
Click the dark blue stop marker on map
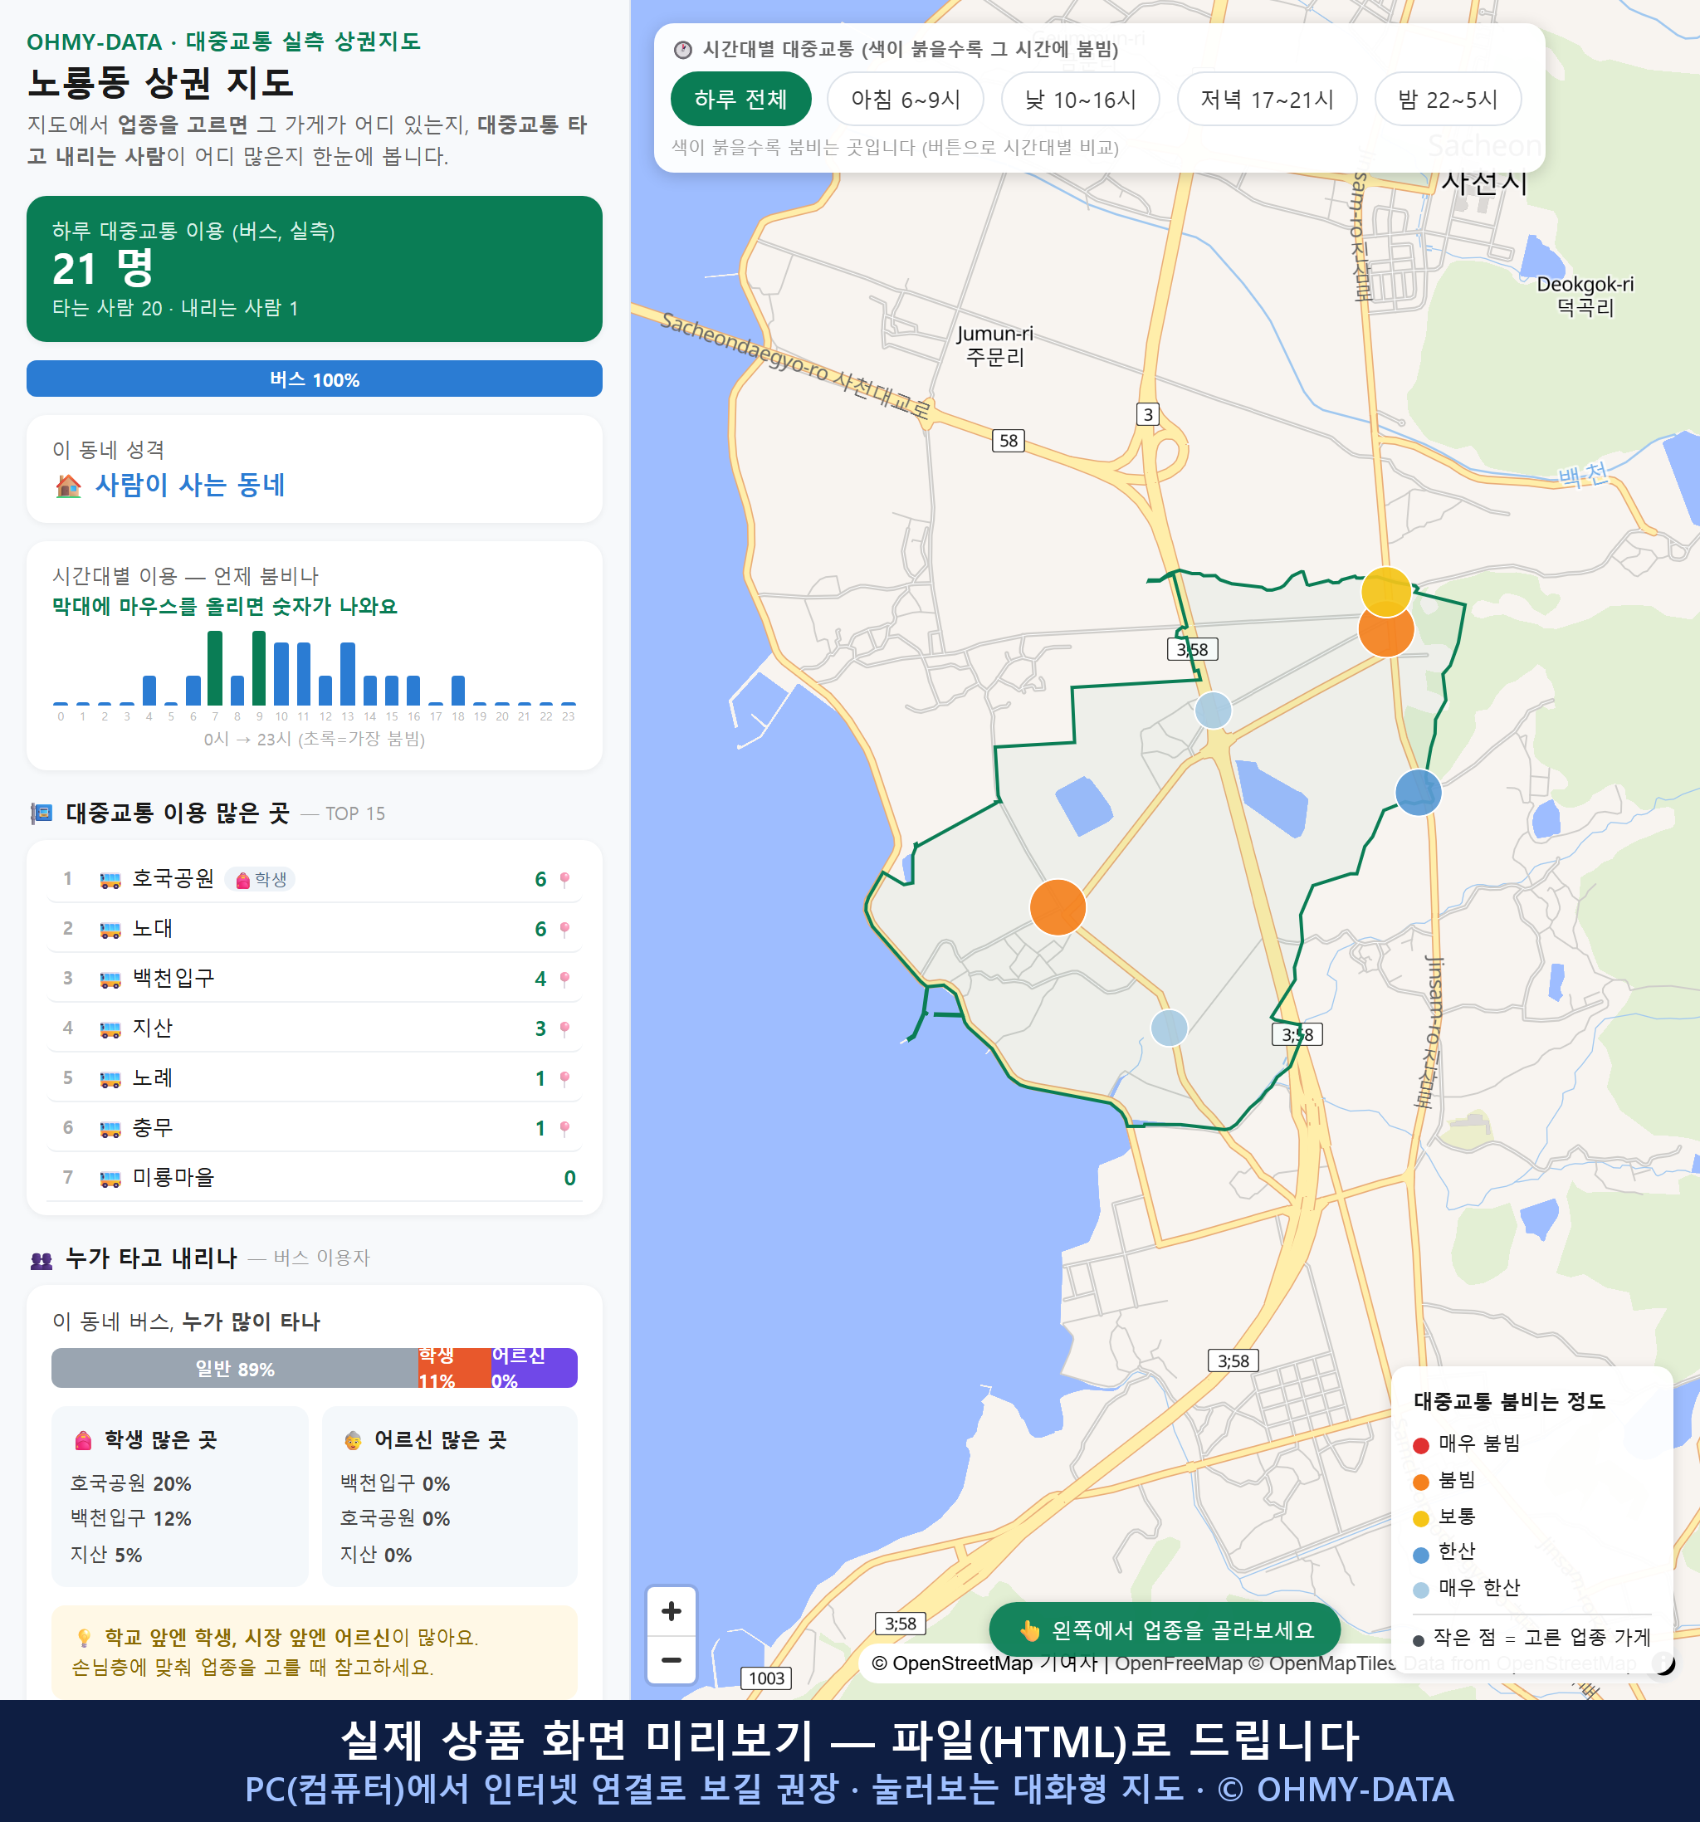pos(1418,792)
